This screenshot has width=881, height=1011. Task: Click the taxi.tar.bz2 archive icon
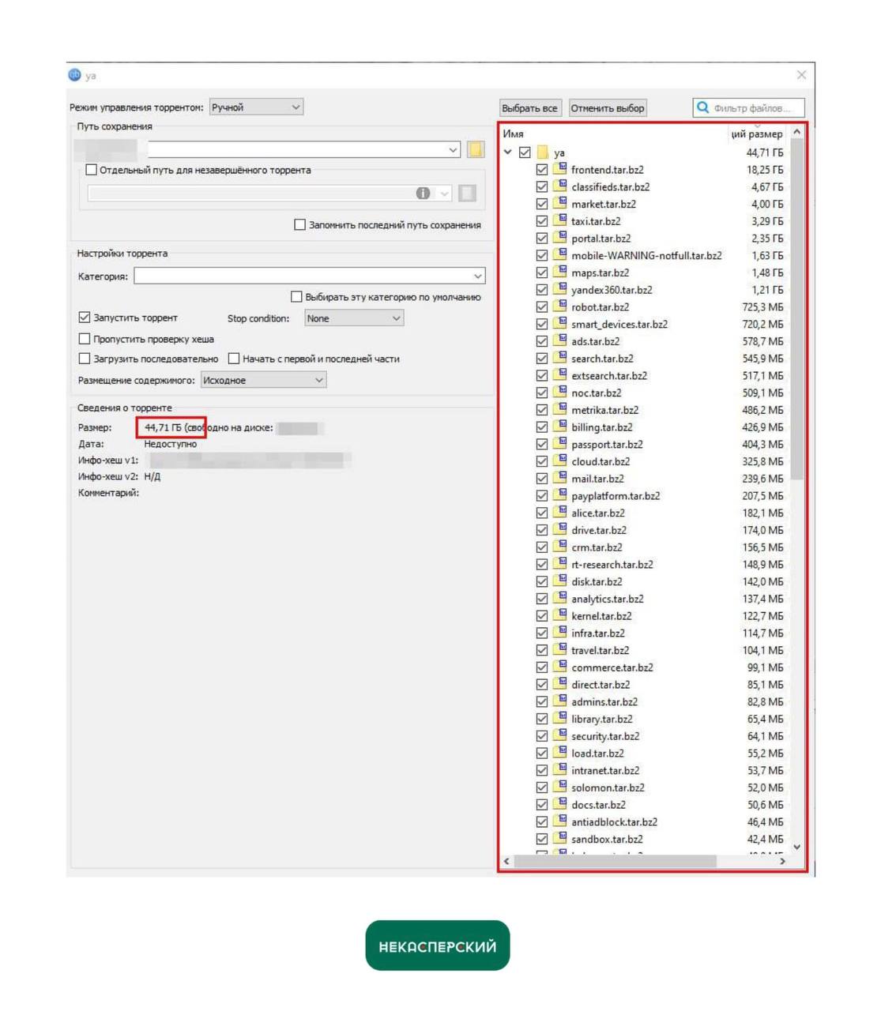[560, 220]
